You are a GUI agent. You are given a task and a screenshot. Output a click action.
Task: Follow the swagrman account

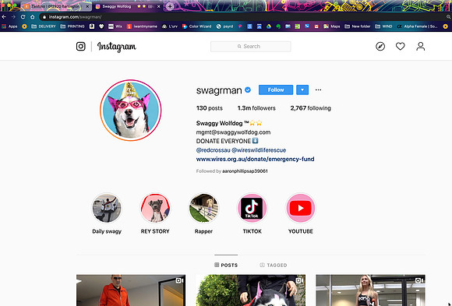[276, 90]
